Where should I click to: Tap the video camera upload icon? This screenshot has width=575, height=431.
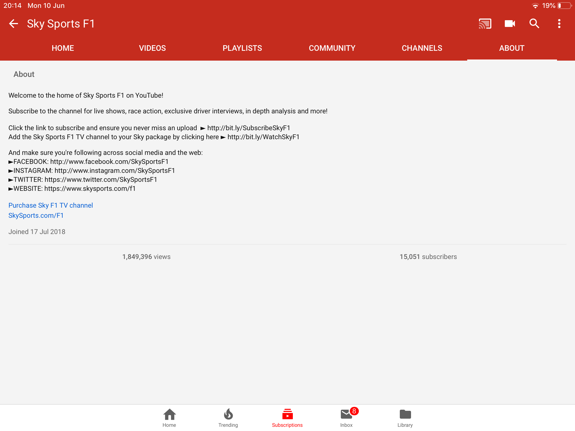click(x=510, y=24)
